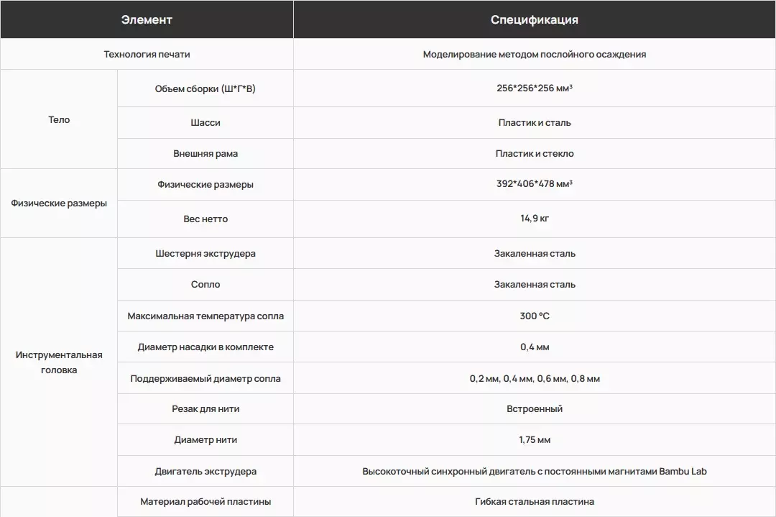
Task: Click the 256*256*256 мм³ value
Action: [535, 88]
